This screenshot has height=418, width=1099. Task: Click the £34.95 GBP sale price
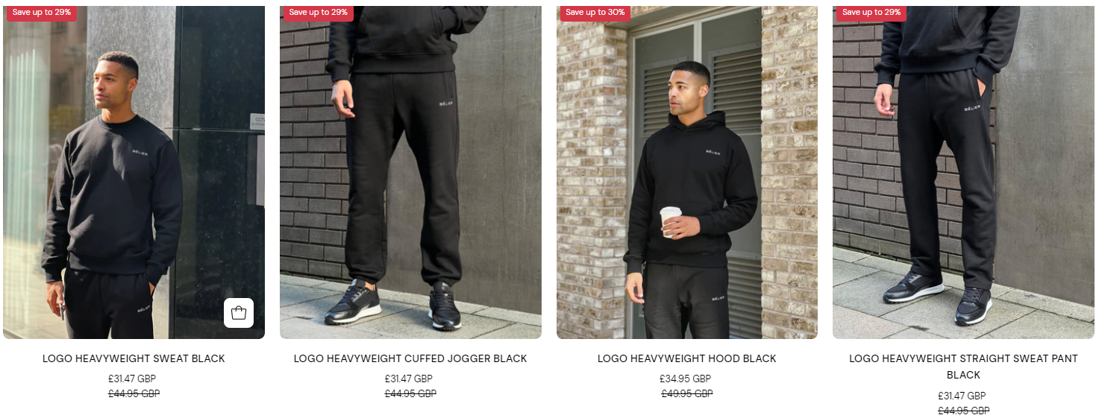(686, 379)
